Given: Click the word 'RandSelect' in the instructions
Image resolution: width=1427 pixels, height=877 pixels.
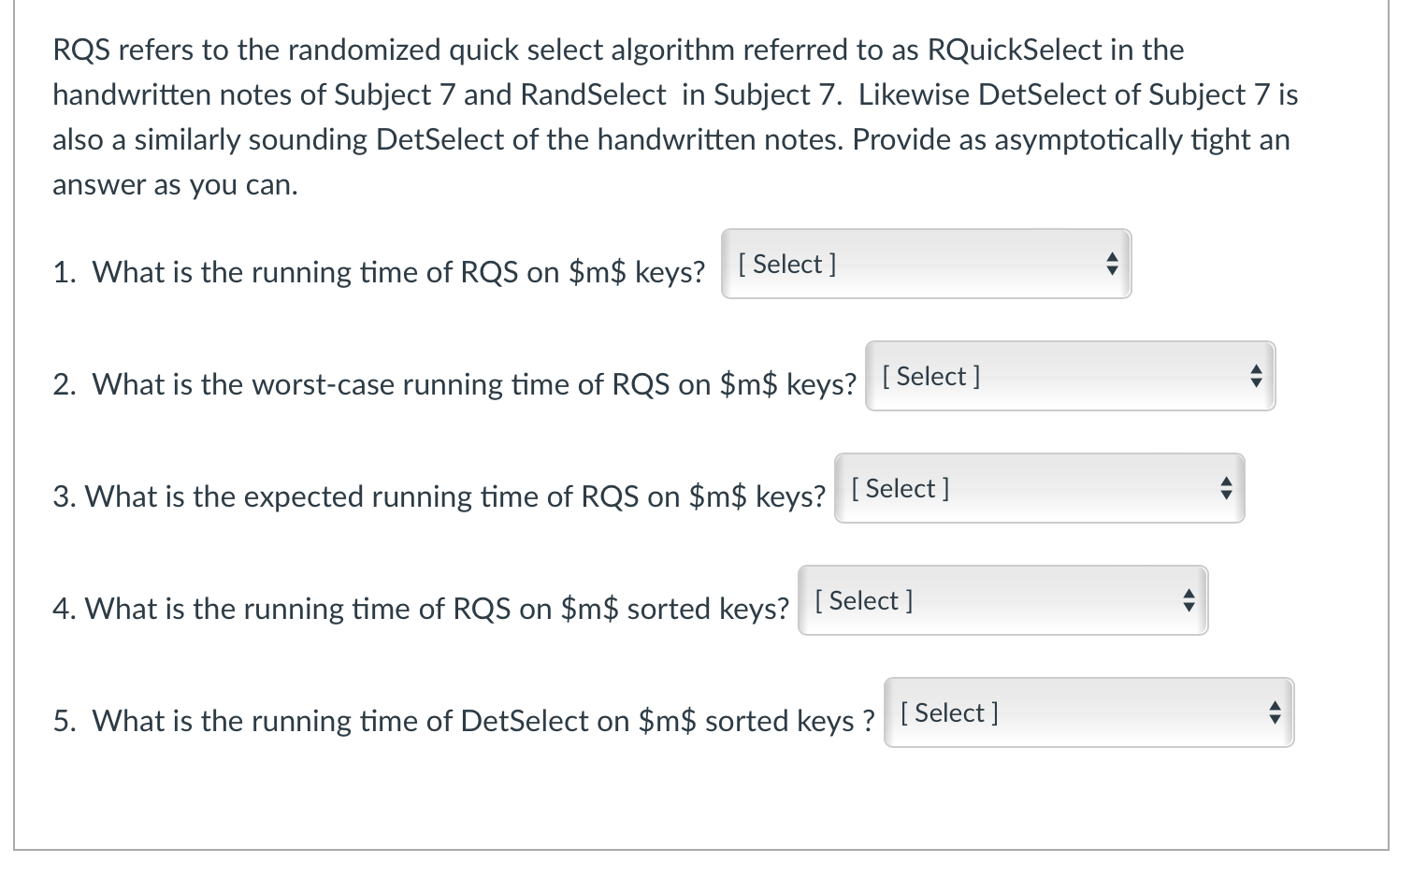Looking at the screenshot, I should [x=592, y=94].
